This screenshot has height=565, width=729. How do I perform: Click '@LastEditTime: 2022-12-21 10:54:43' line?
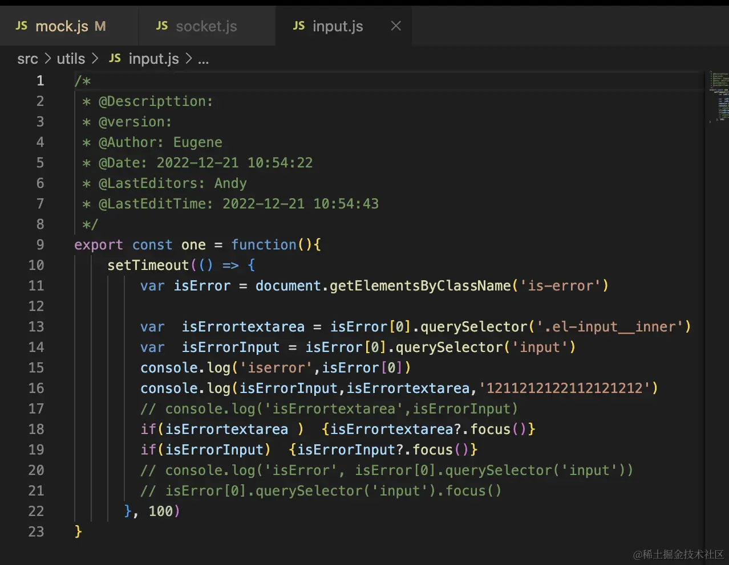238,204
